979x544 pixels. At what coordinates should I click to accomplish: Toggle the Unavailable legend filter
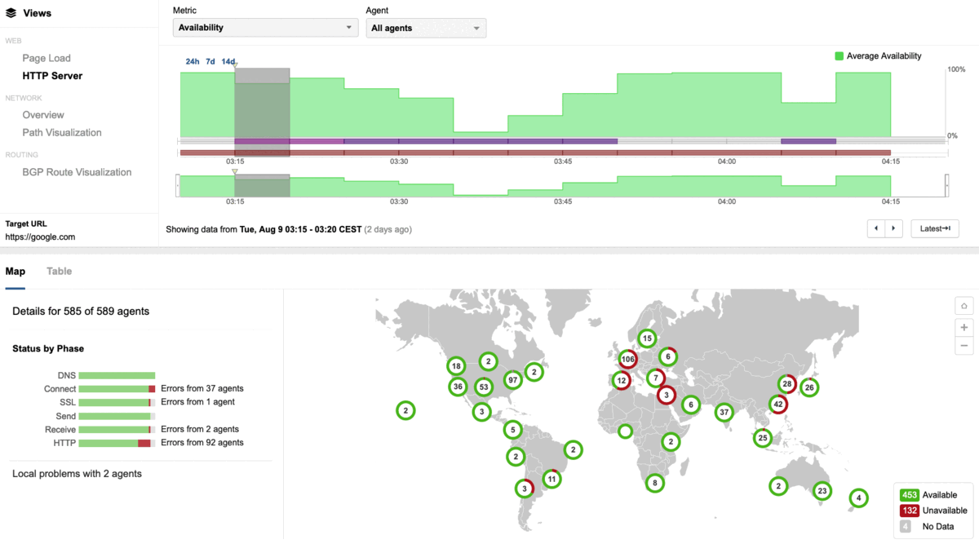(x=908, y=511)
